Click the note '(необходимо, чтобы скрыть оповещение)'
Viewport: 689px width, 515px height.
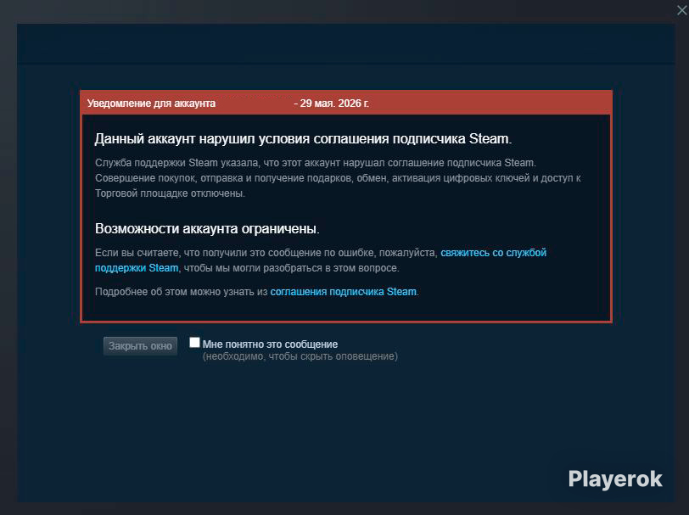[300, 356]
